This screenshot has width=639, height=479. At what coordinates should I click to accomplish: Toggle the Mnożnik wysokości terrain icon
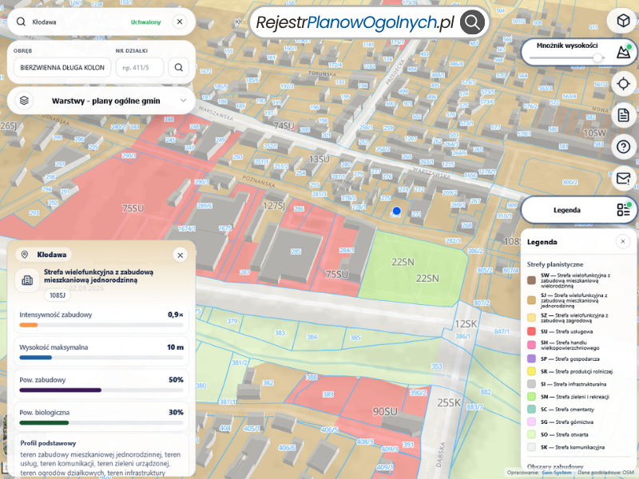point(624,51)
